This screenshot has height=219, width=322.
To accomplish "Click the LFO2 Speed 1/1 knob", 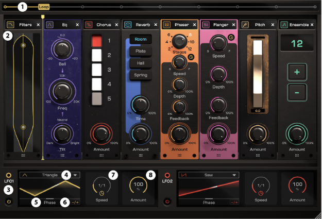I will 261,186.
